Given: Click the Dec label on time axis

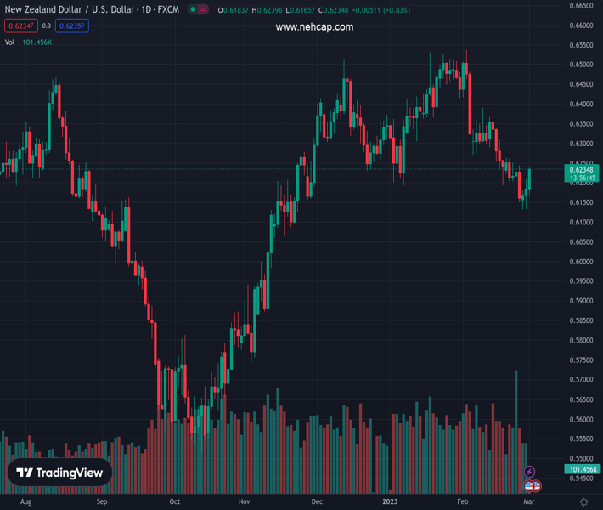Looking at the screenshot, I should click(x=318, y=502).
